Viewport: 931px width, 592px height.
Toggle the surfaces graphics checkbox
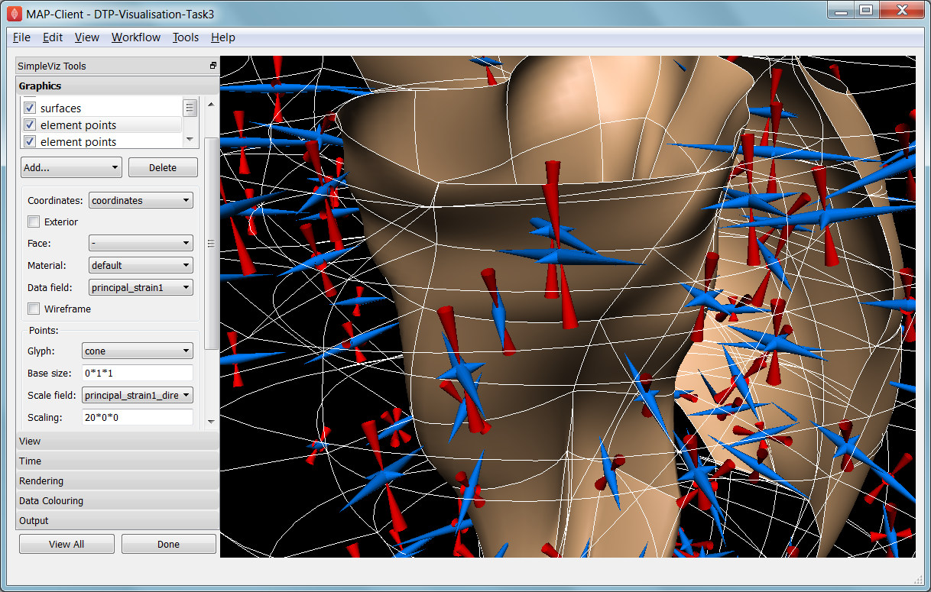[30, 108]
